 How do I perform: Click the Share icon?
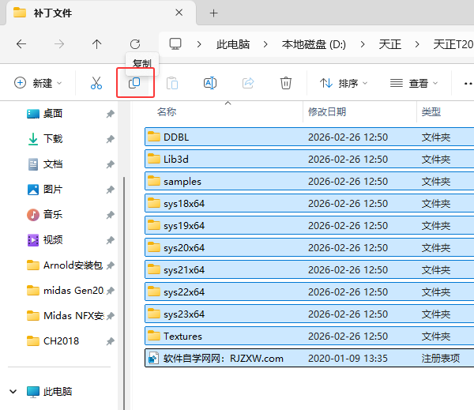248,83
